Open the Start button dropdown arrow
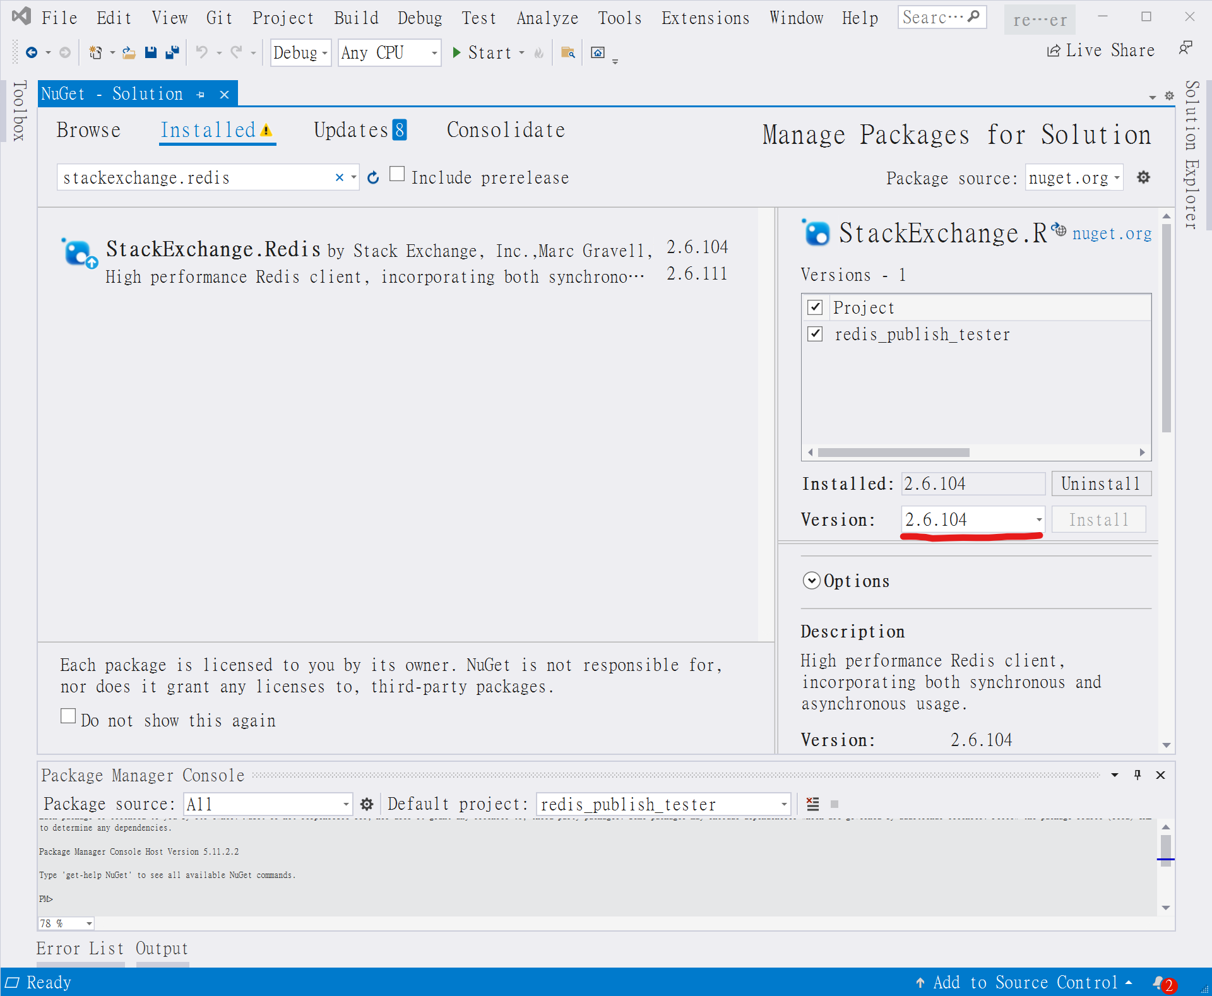 [521, 53]
